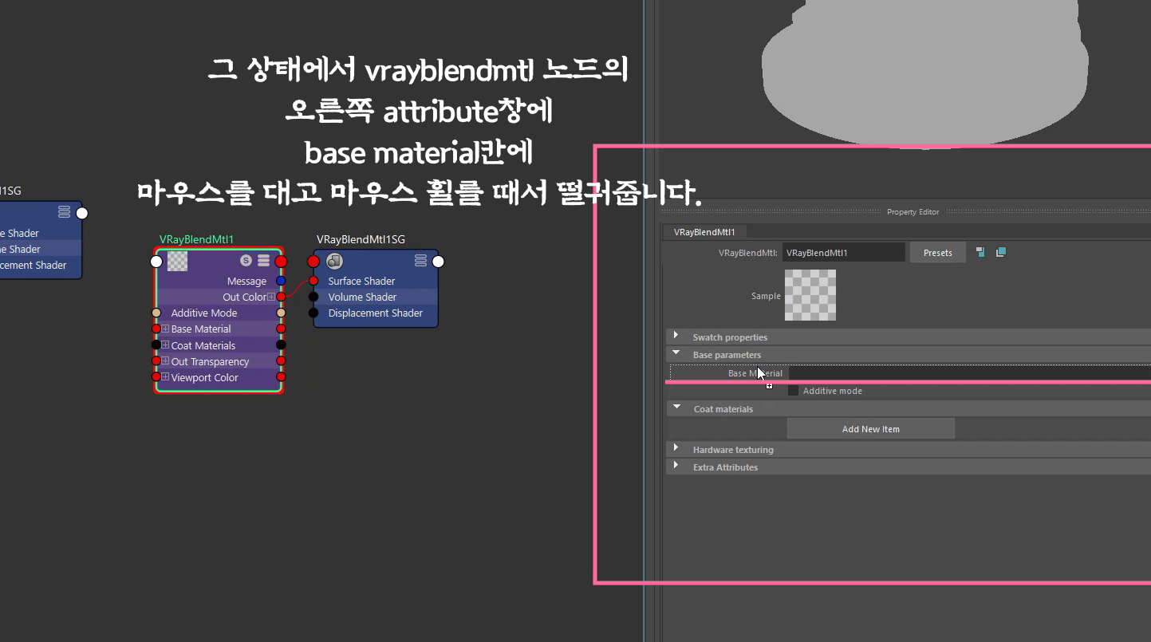The height and width of the screenshot is (642, 1151).
Task: Click Viewport Color left input port
Action: click(156, 377)
